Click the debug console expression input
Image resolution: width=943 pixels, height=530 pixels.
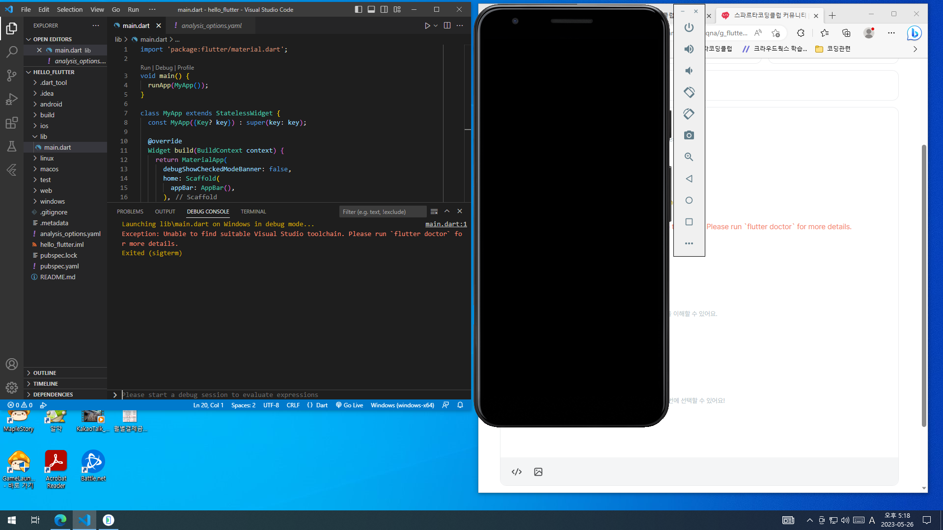coord(295,395)
